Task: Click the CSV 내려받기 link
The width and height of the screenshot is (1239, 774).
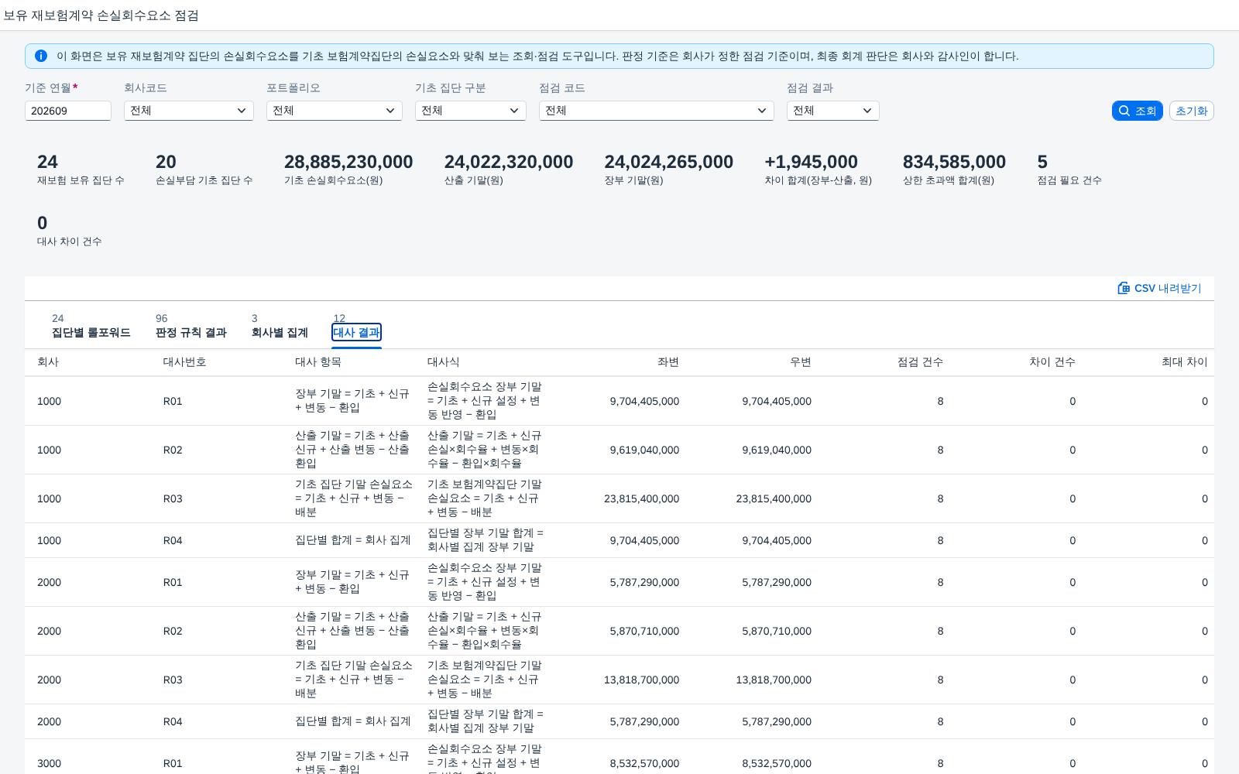Action: tap(1159, 288)
